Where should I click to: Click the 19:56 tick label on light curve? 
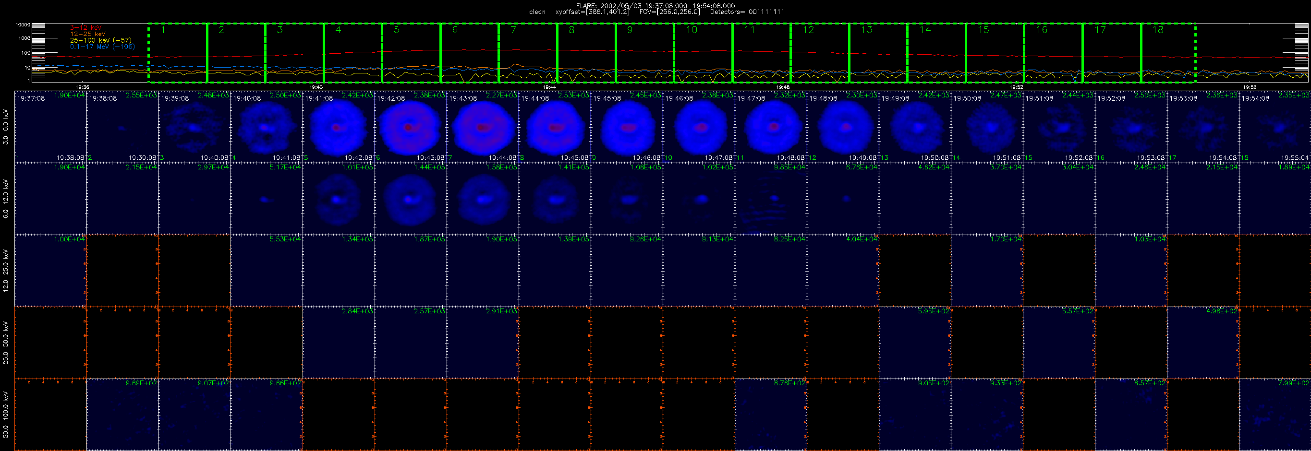[x=1250, y=87]
